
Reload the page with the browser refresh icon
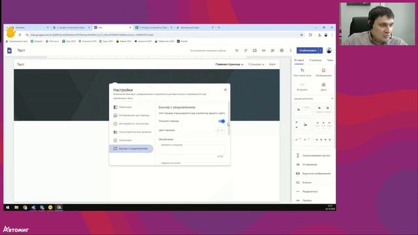[20, 35]
